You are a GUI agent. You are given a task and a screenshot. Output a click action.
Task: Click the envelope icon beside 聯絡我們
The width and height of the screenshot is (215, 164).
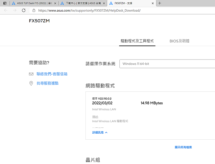pyautogui.click(x=31, y=74)
